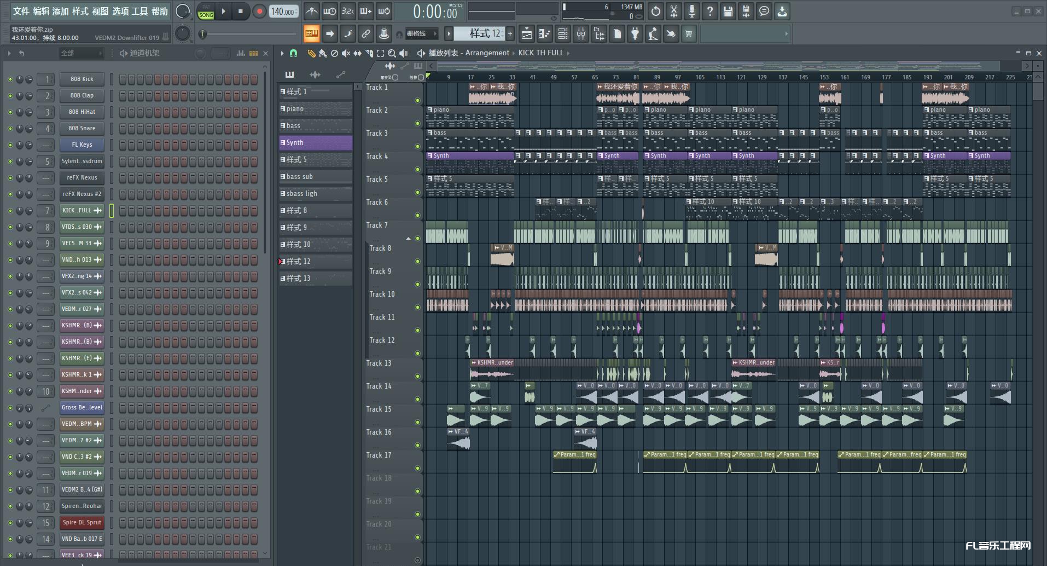Toggle the overdub recording icon

tap(366, 11)
